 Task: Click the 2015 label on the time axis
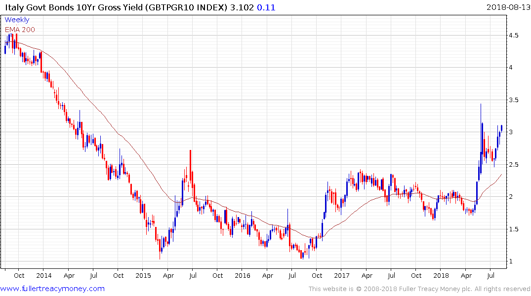coord(143,275)
